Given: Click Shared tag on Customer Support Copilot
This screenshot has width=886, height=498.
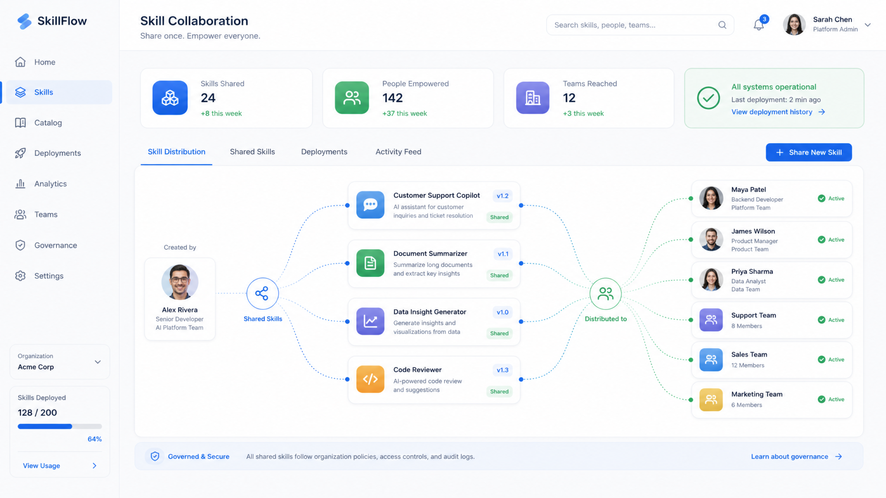Looking at the screenshot, I should click(499, 217).
